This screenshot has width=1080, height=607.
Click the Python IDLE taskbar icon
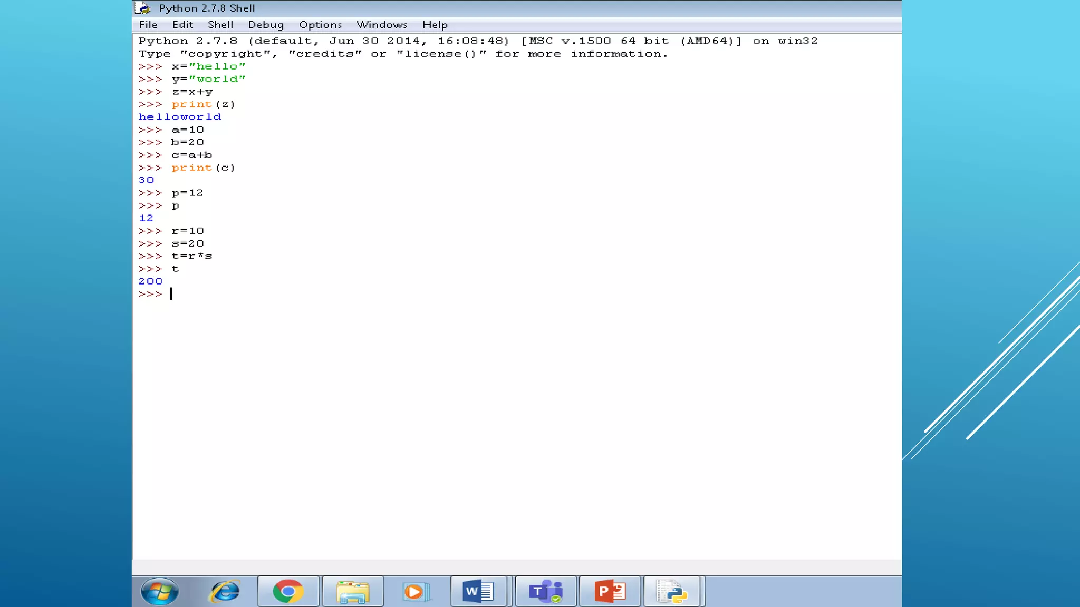click(672, 591)
